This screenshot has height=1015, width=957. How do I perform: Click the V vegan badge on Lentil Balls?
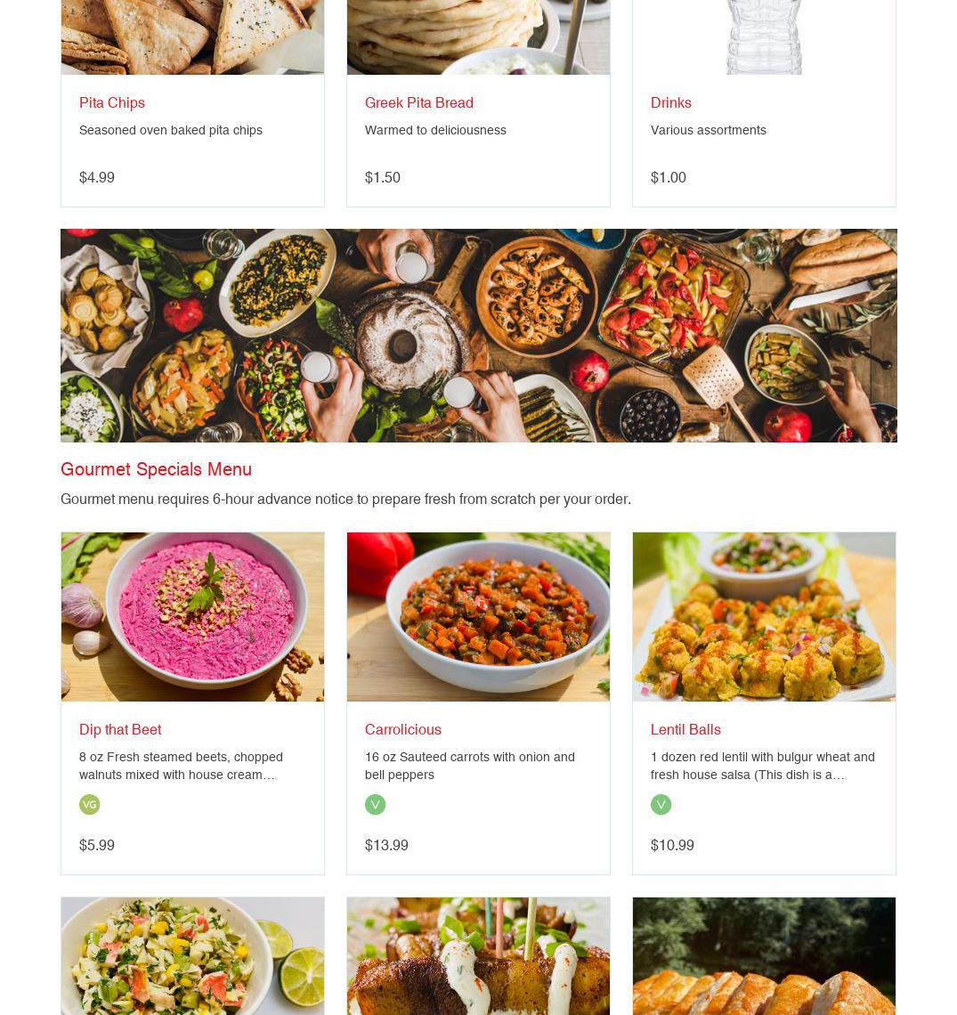coord(661,805)
